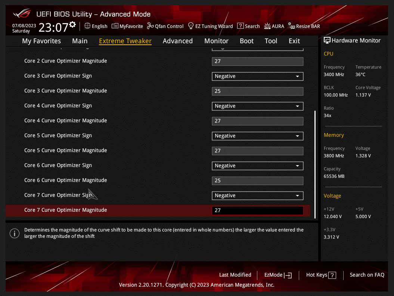Click the EzMode arrow icon
This screenshot has width=394, height=296.
(x=288, y=275)
